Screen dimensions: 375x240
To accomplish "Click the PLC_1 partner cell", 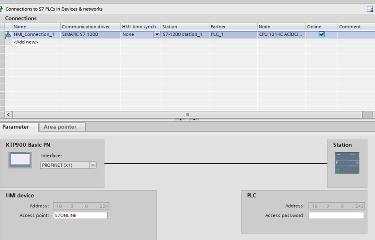I will (233, 34).
